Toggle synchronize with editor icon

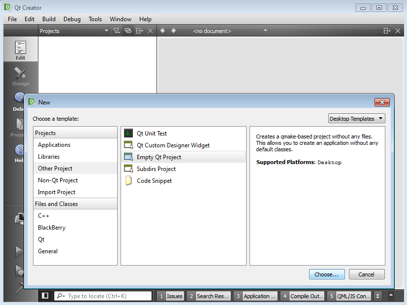128,31
